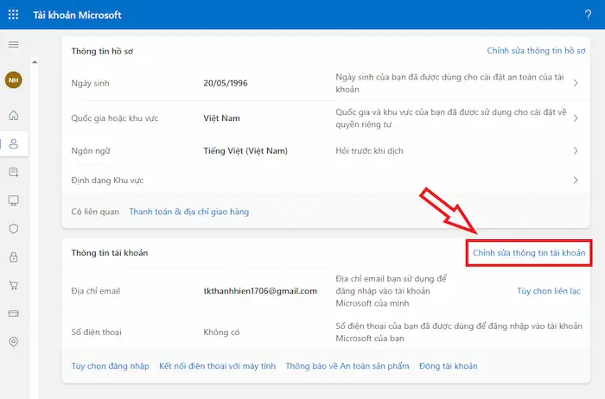
Task: Click the Thông tin hồ sơ heading
Action: click(x=102, y=51)
